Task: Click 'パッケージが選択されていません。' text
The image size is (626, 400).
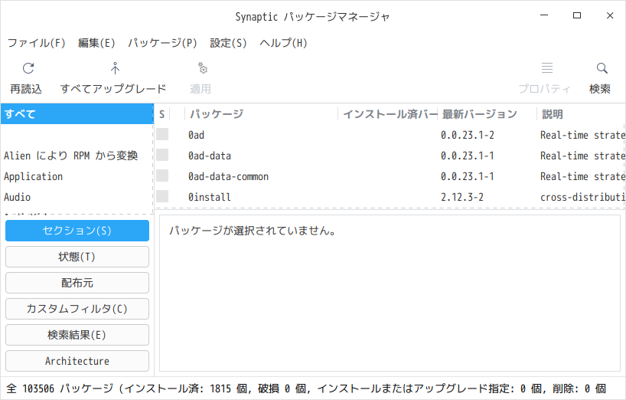Action: (x=253, y=231)
